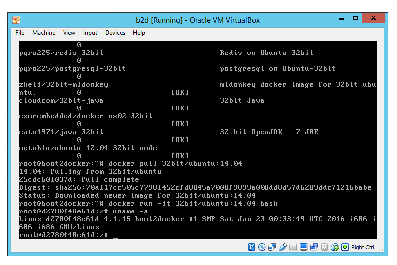Click 'zheli/32bit-mldonkey' in terminal

pyautogui.click(x=64, y=85)
